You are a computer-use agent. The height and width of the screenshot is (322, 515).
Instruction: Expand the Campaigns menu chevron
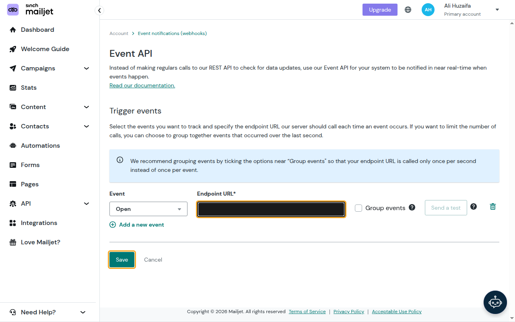tap(87, 68)
